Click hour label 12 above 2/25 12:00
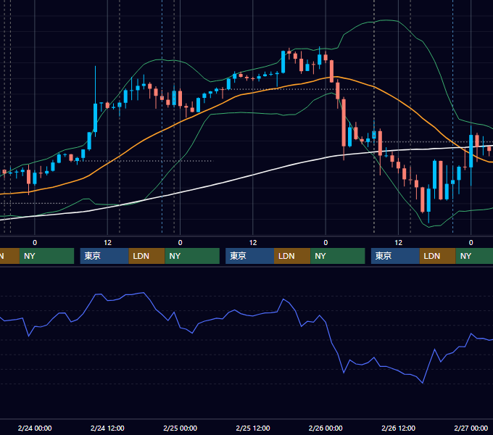This screenshot has height=435, width=493. coord(253,243)
